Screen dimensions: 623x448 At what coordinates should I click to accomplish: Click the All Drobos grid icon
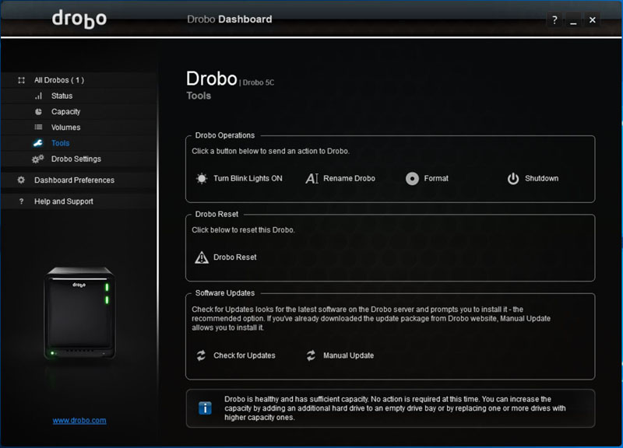click(x=22, y=80)
